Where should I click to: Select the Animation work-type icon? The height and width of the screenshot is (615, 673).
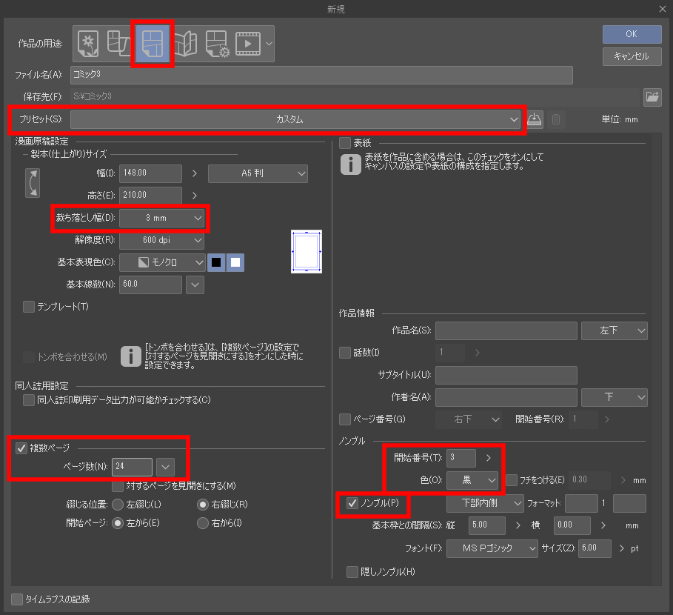click(x=248, y=44)
